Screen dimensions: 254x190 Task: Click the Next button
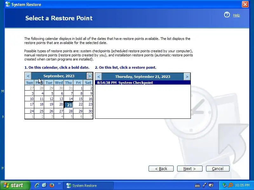pos(190,169)
